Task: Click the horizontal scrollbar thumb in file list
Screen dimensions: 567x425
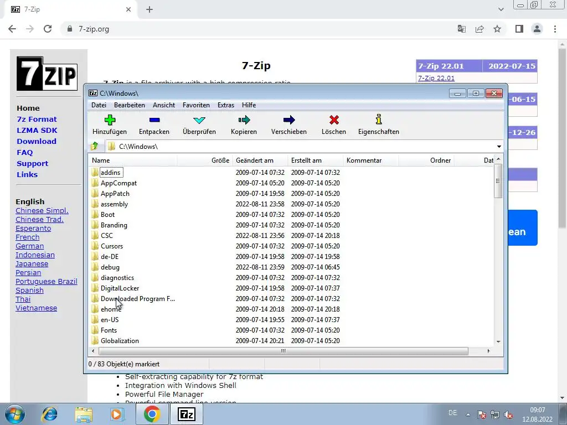Action: (283, 351)
